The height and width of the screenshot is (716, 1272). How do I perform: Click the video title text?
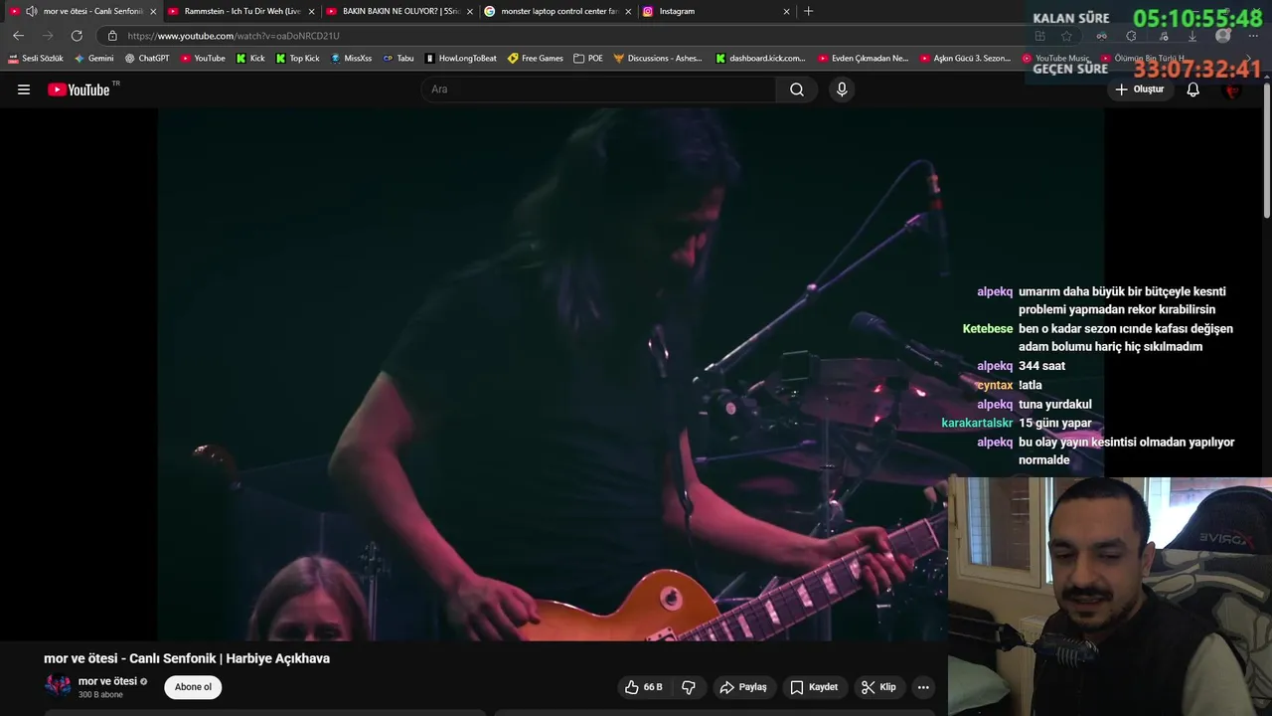coord(187,658)
